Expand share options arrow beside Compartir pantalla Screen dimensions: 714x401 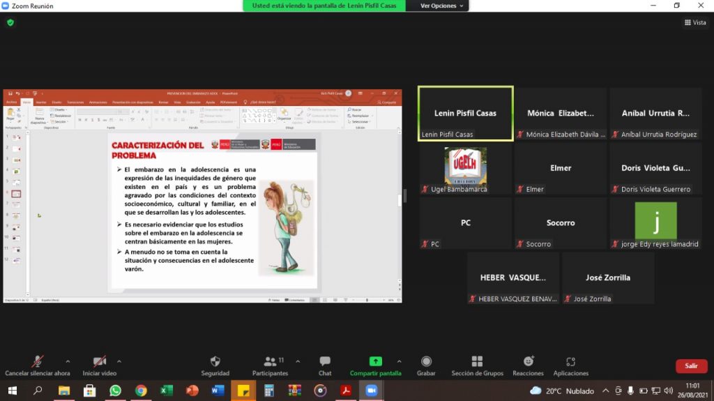[399, 361]
